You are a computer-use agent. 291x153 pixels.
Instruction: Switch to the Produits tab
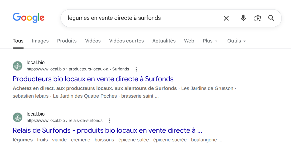tap(67, 41)
